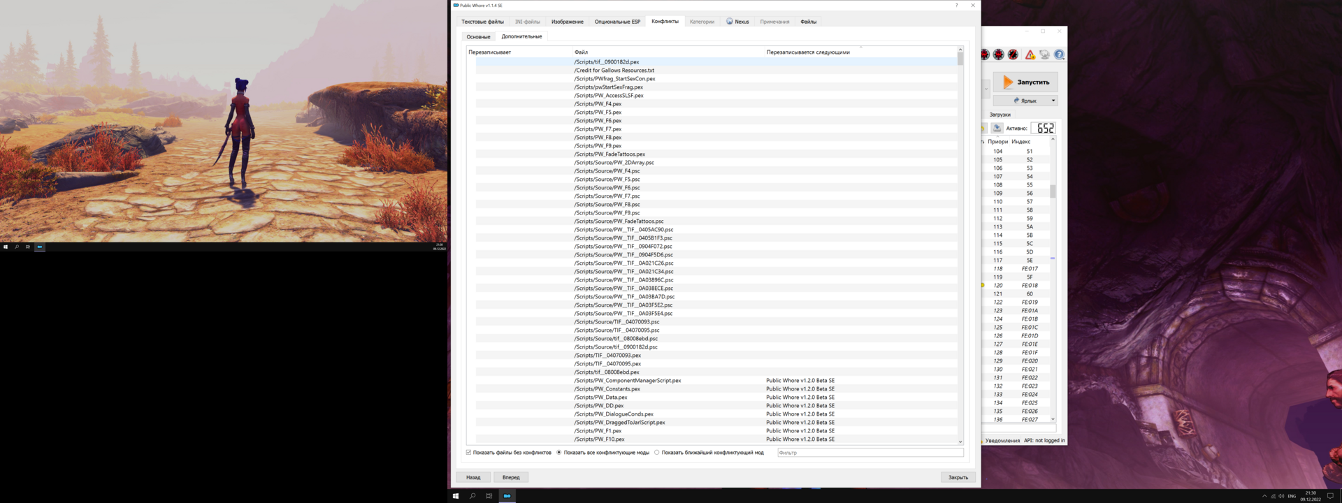Click the backup icon beside Активно counter

(997, 128)
